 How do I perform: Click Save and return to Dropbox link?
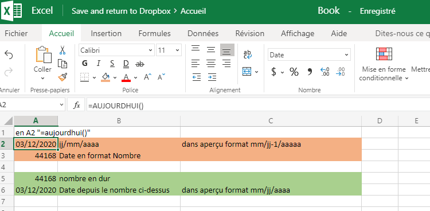point(122,11)
